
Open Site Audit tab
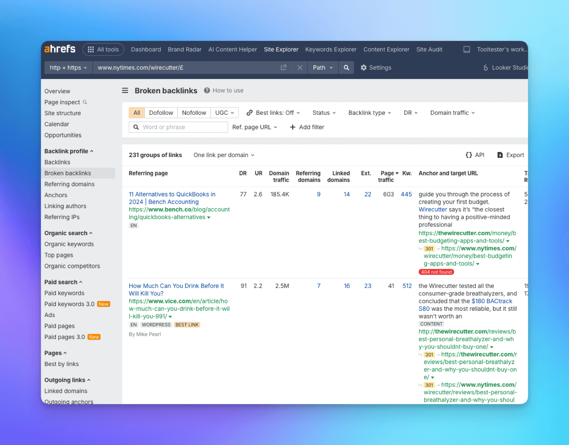(429, 50)
